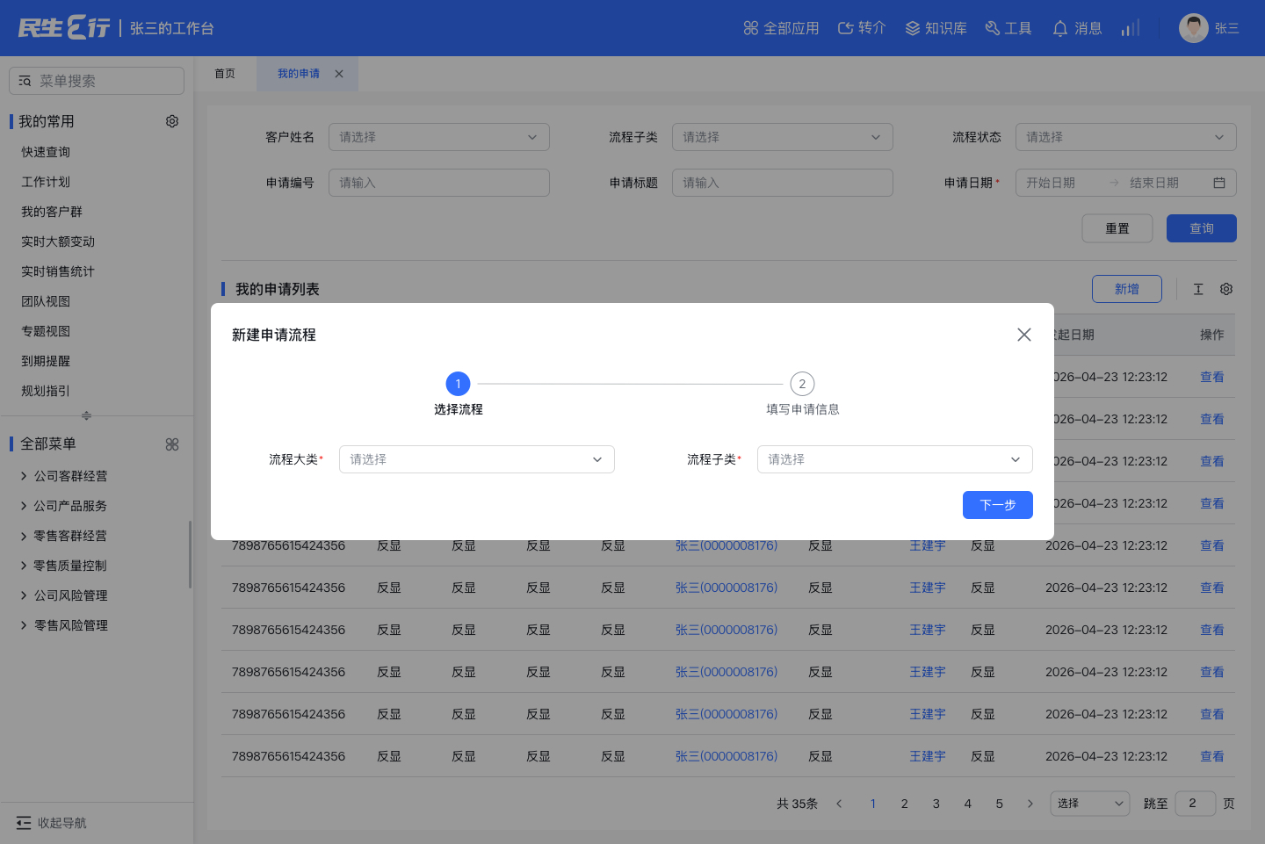Click the calendar icon in 申请日期 field
The height and width of the screenshot is (844, 1265).
1219,183
